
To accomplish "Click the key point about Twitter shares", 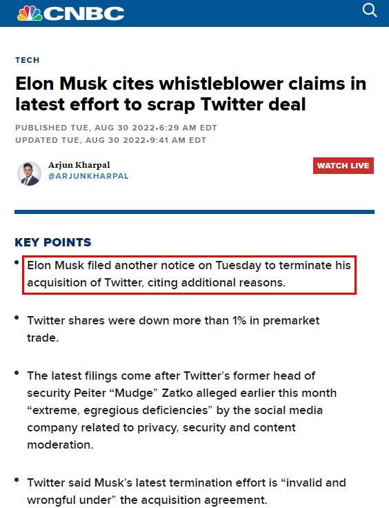I will point(173,329).
